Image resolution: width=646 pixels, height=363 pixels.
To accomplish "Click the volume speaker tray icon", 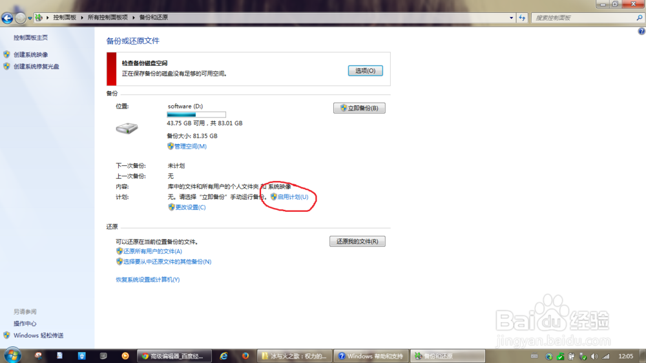I will pyautogui.click(x=594, y=357).
